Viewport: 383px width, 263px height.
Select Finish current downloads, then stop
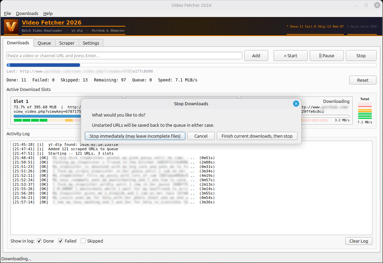pos(257,136)
